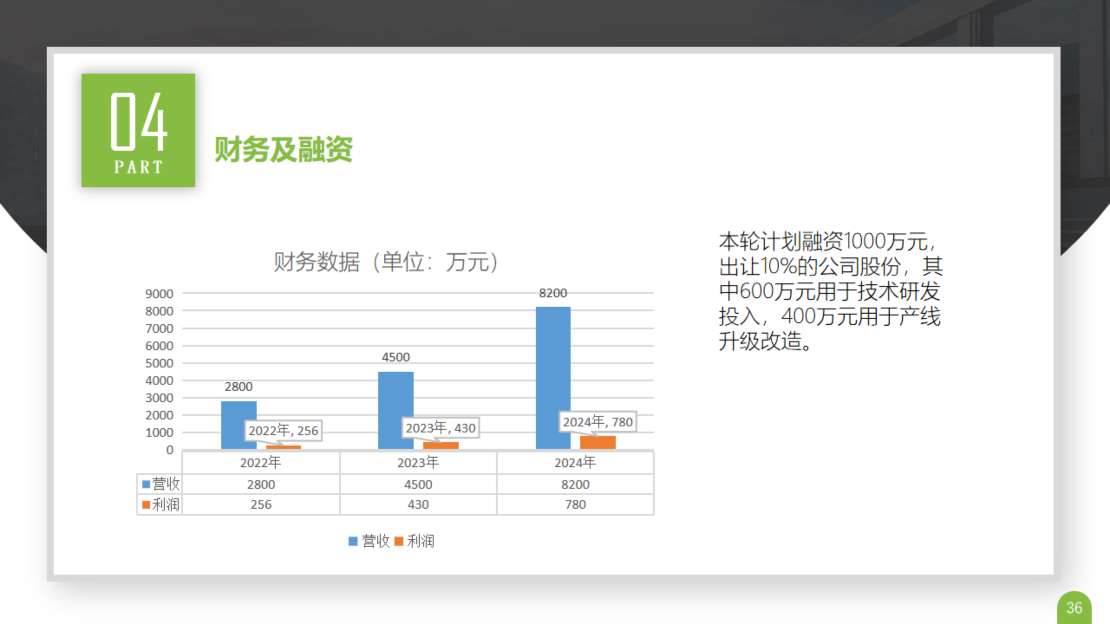Click the '2022年, 256' data callout

click(283, 431)
